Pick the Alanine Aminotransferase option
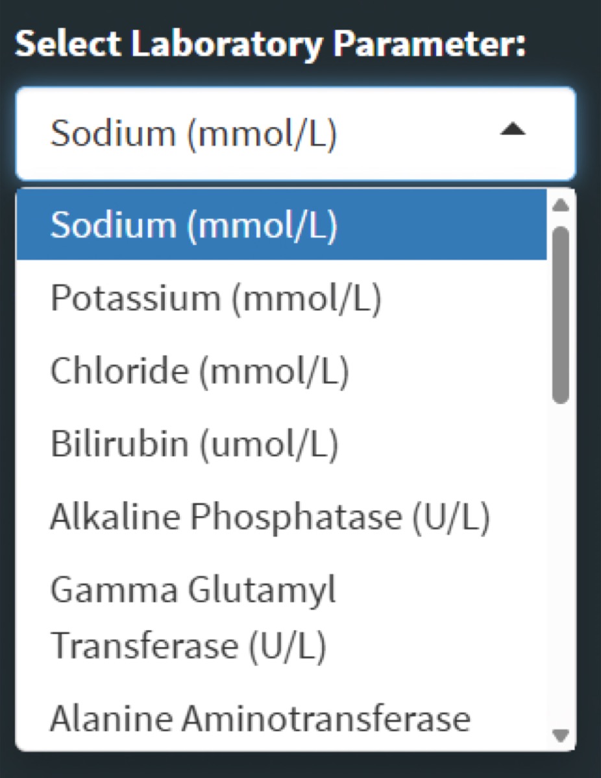Image resolution: width=601 pixels, height=778 pixels. coord(260,718)
